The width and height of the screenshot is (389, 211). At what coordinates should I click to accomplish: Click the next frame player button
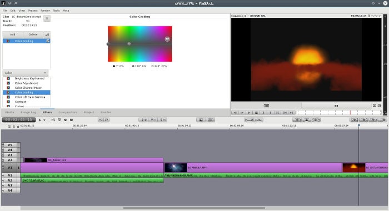(242, 113)
